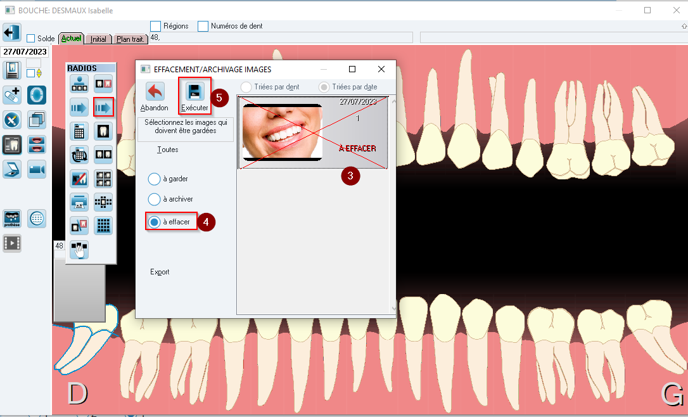Pick the "Triées par date" sorting option
This screenshot has width=688, height=417.
pyautogui.click(x=324, y=87)
